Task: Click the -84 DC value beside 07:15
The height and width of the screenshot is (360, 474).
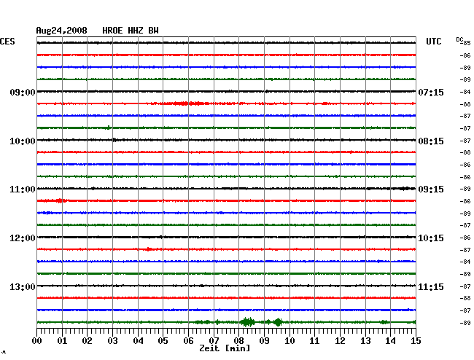Action: point(465,92)
